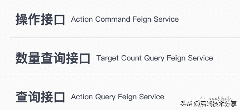240x110 pixels.
Task: Click the word Target in second row
Action: point(108,58)
